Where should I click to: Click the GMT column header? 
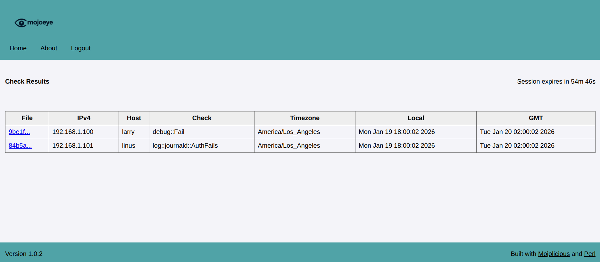coord(536,118)
